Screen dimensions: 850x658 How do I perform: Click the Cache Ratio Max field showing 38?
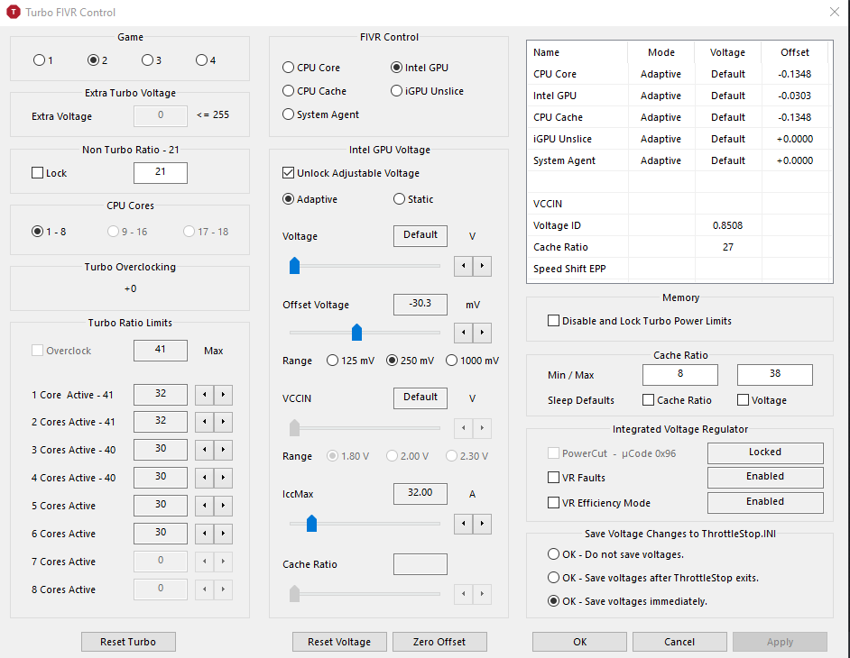[775, 375]
